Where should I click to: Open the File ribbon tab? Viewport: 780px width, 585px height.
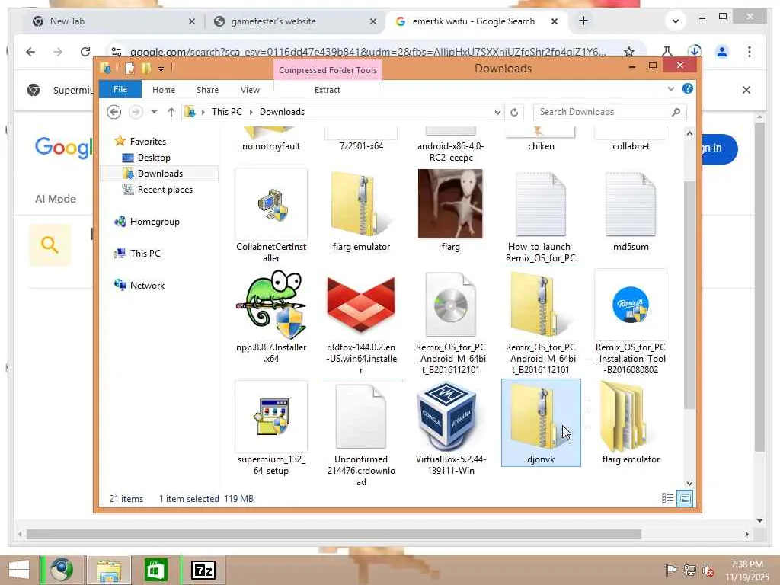[x=120, y=90]
